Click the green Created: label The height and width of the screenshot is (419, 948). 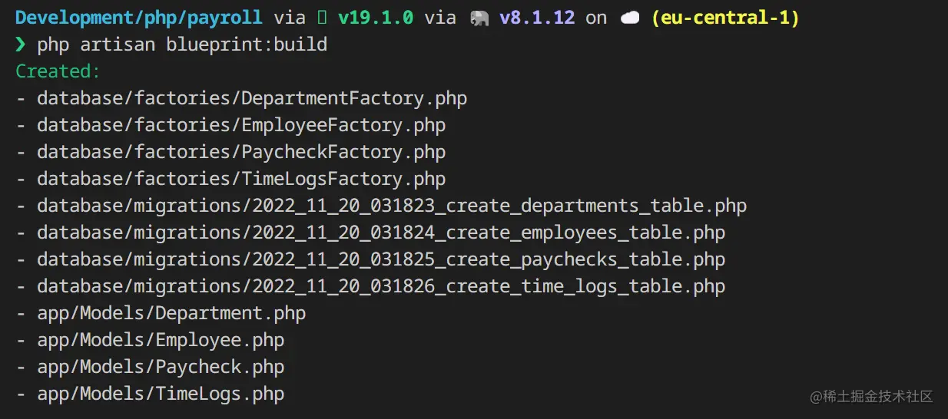(x=58, y=71)
